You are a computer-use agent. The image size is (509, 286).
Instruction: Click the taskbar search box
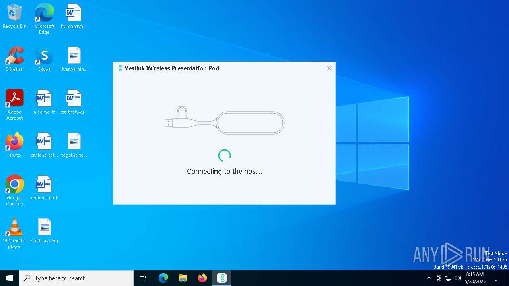coord(76,278)
